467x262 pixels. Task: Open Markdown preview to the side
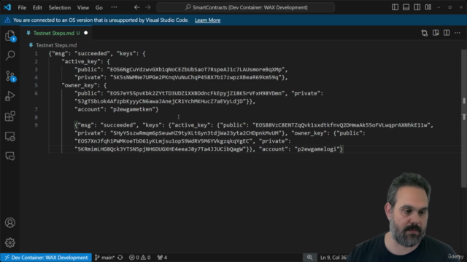436,33
